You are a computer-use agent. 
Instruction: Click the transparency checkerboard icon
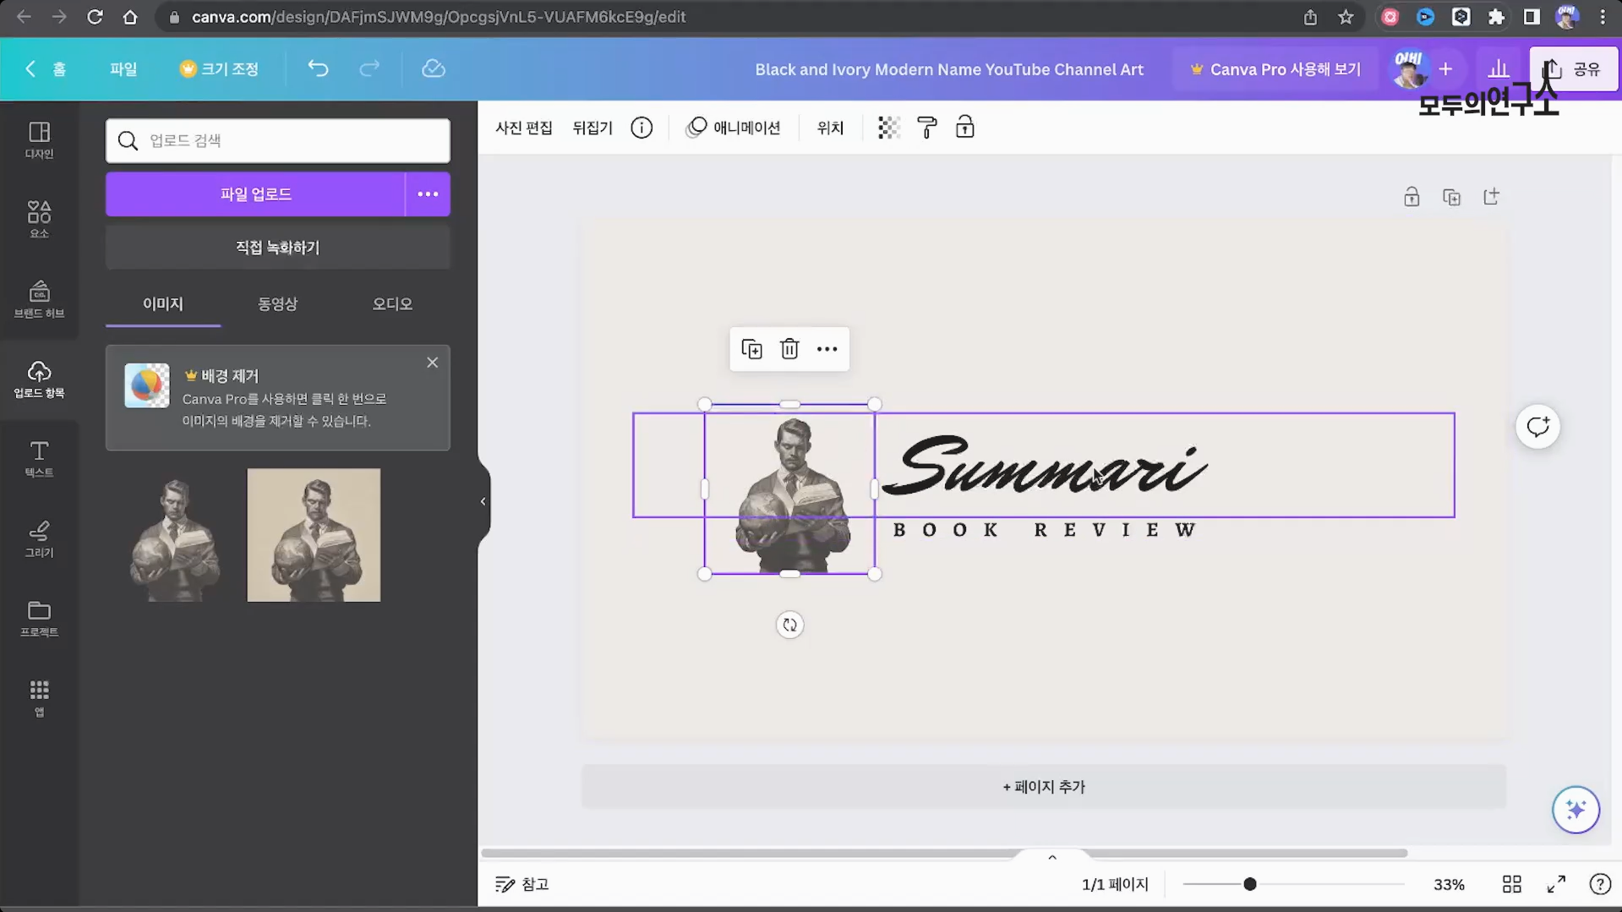tap(888, 128)
